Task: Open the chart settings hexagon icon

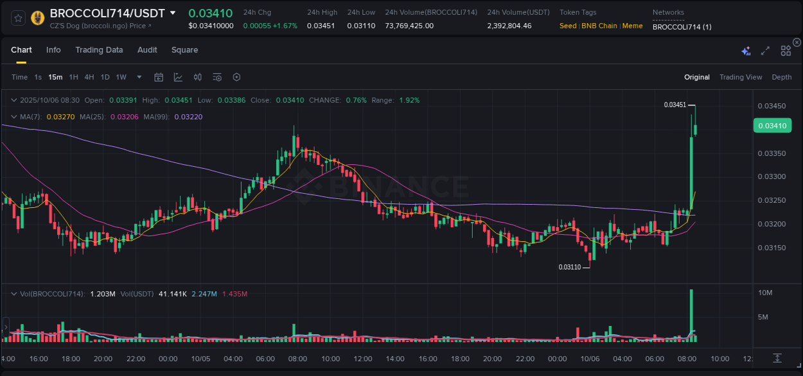Action: coord(236,77)
